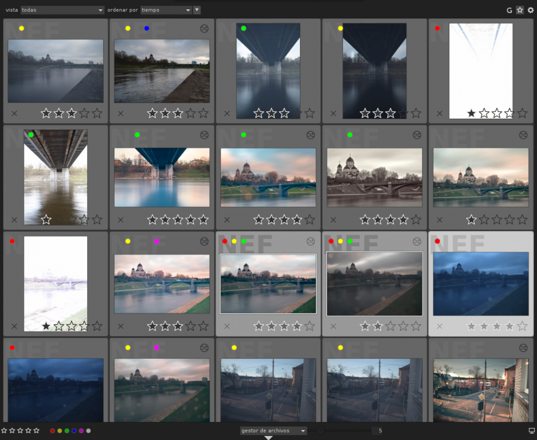Click altered-history icon on yellow-and-blue labeled river photo
The width and height of the screenshot is (537, 440).
(205, 29)
